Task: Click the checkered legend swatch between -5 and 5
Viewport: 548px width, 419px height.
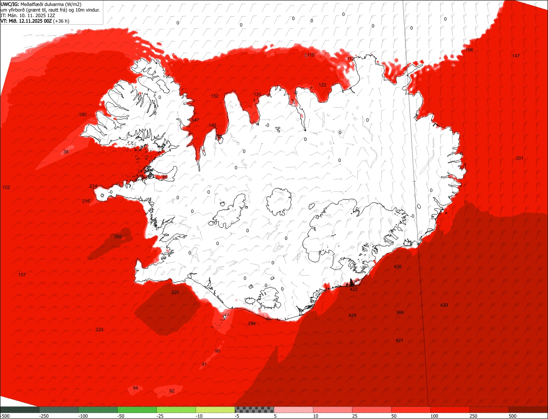Action: (254, 410)
